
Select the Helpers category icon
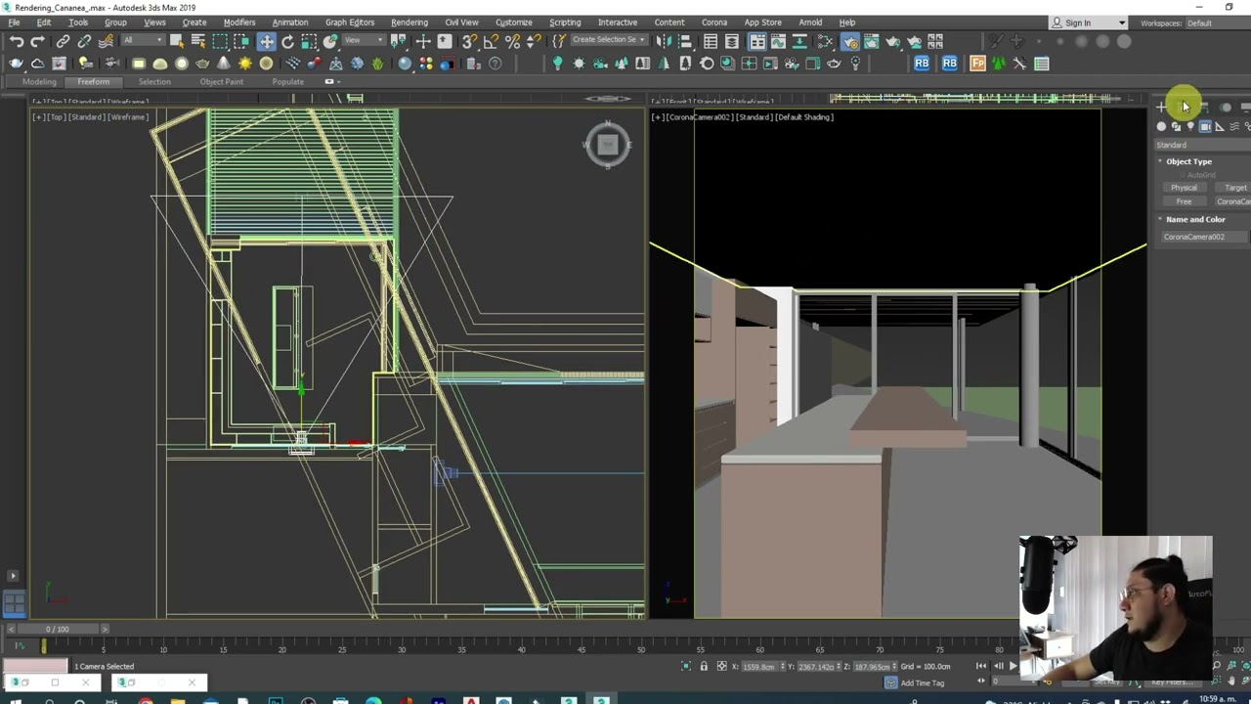pyautogui.click(x=1220, y=127)
